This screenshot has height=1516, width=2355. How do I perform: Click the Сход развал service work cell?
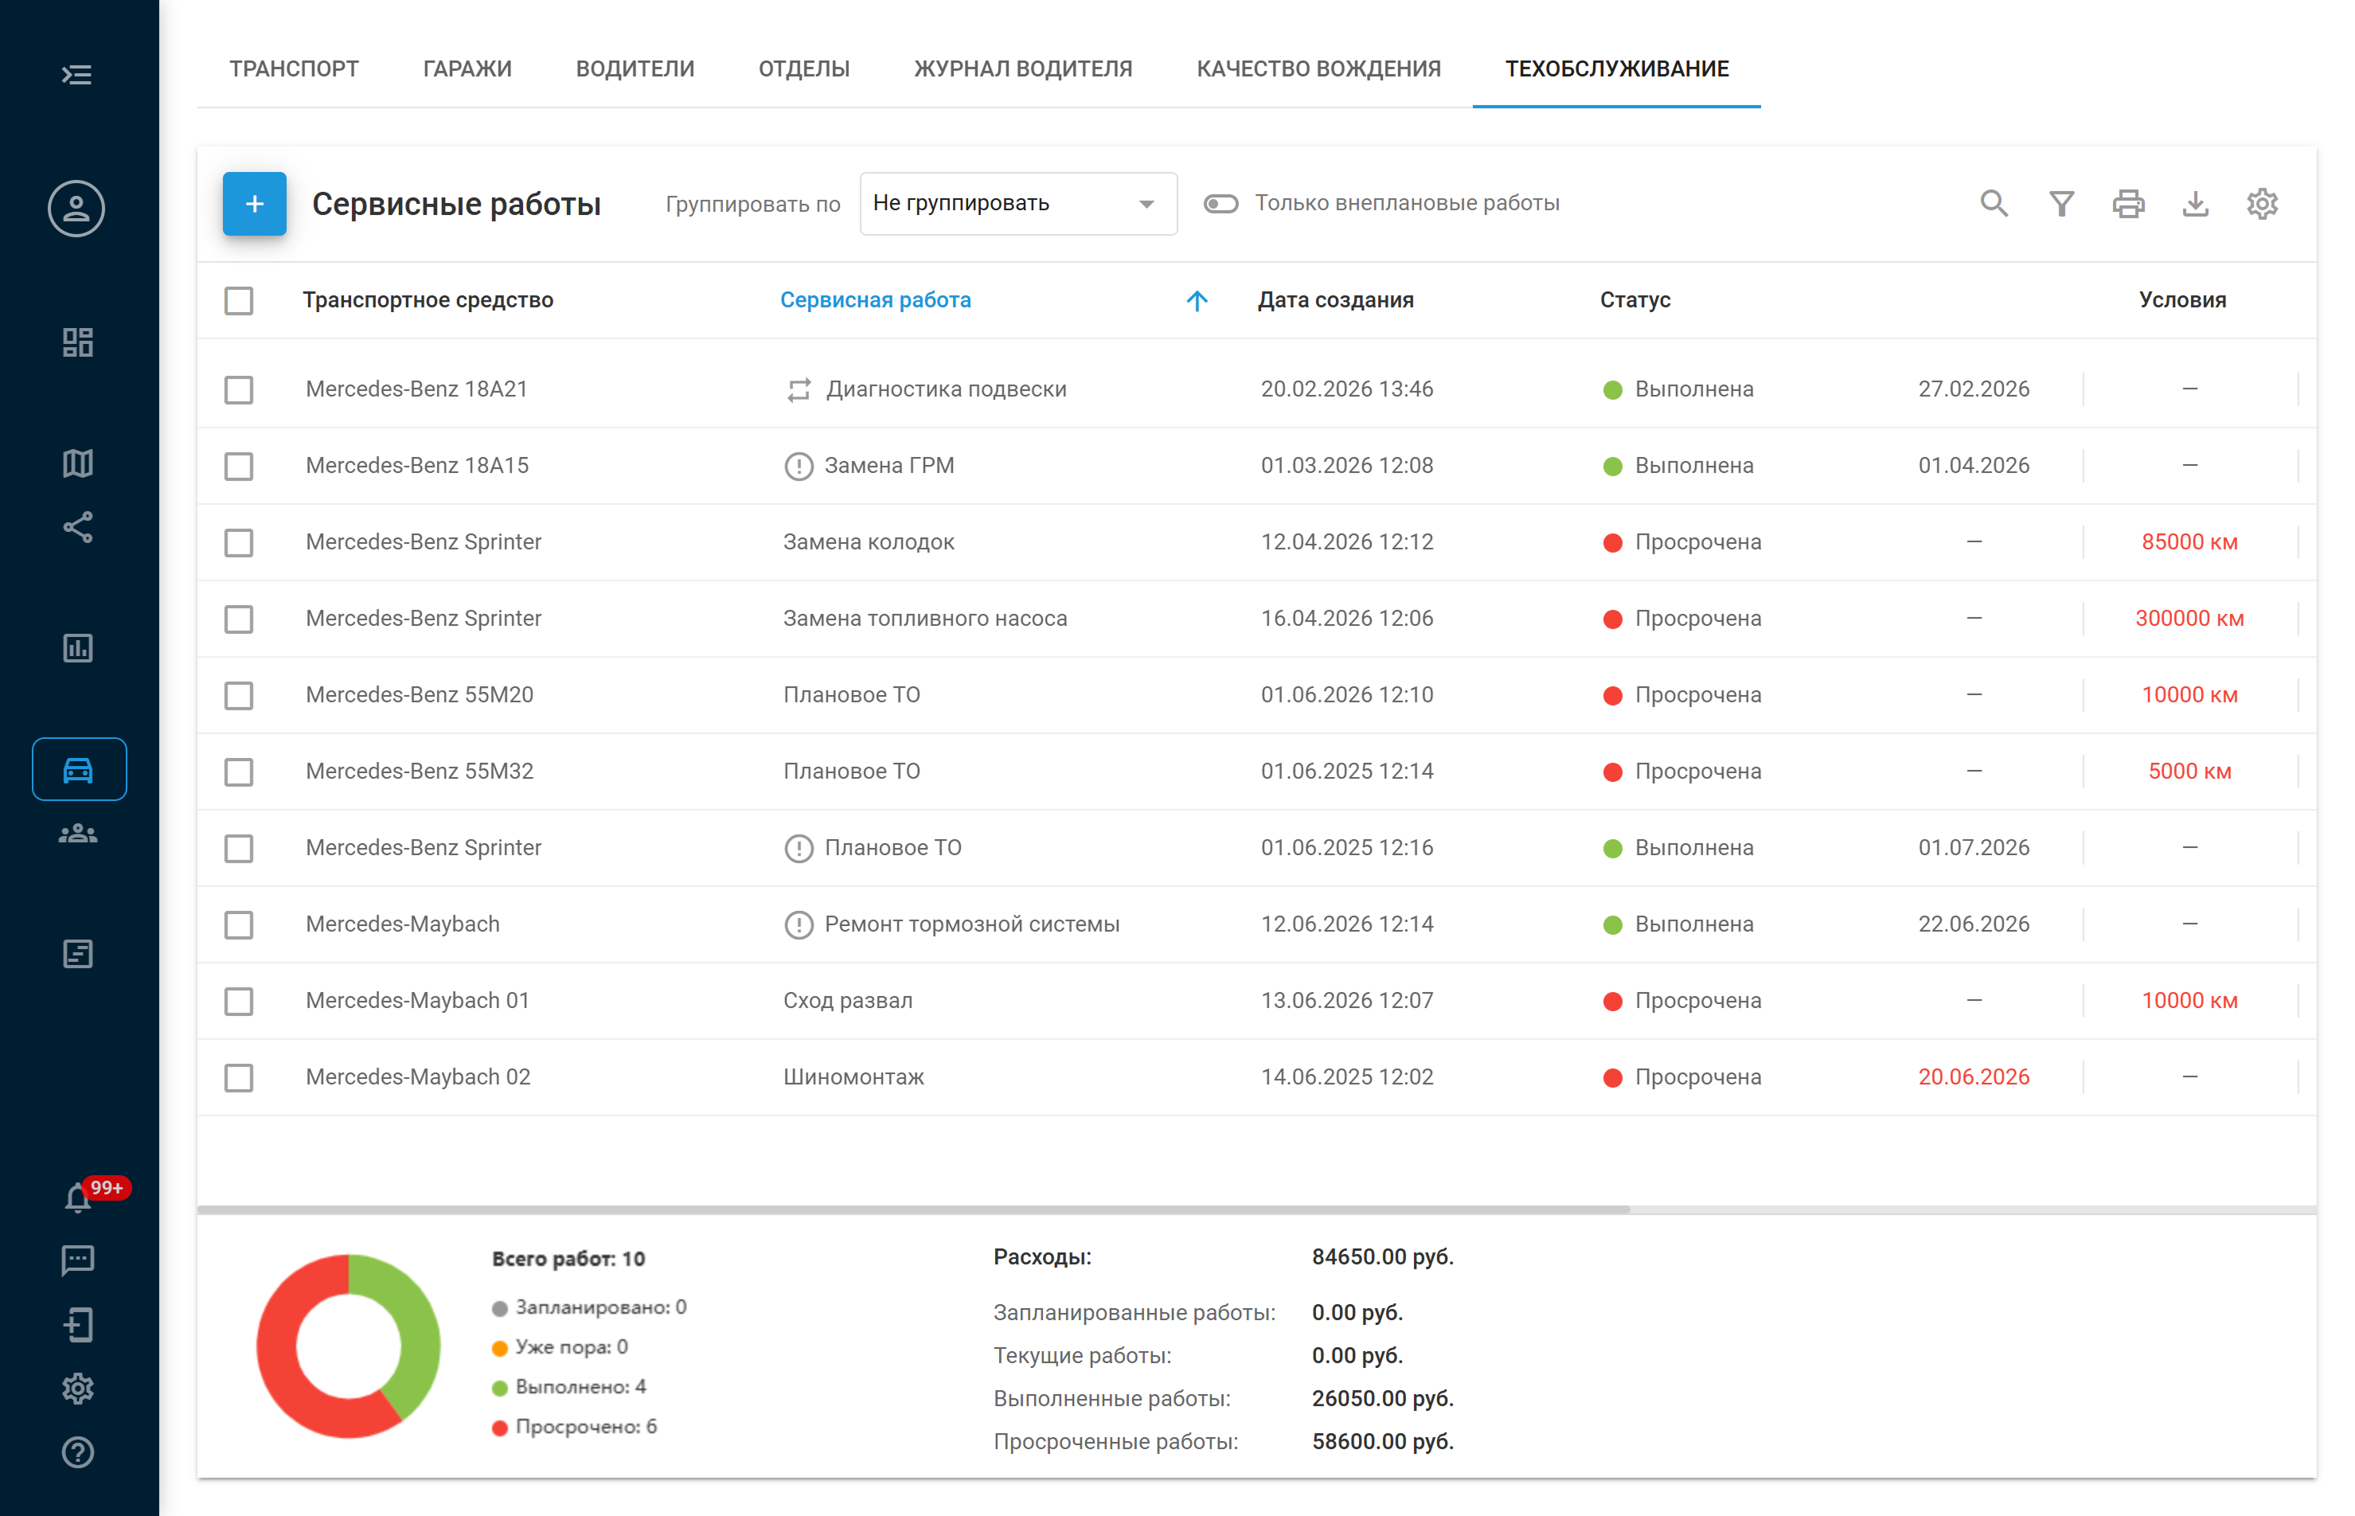(x=847, y=1001)
